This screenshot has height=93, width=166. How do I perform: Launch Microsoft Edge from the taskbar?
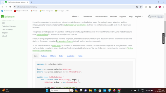[95, 90]
